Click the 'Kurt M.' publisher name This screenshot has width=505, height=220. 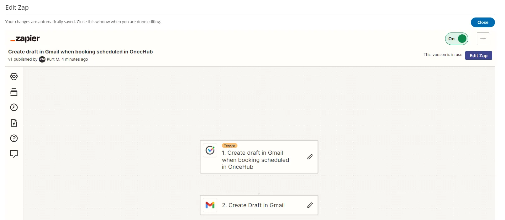click(53, 59)
